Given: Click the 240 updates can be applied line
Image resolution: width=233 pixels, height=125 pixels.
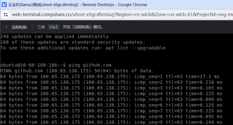Looking at the screenshot, I should pyautogui.click(x=56, y=37).
